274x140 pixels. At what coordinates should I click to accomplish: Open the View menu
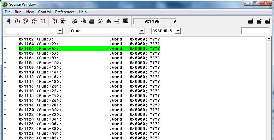pos(30,12)
